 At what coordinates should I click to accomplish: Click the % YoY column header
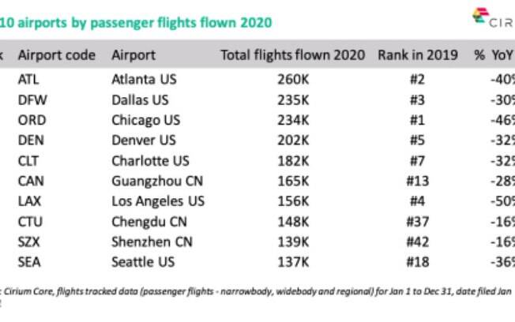[x=494, y=55]
